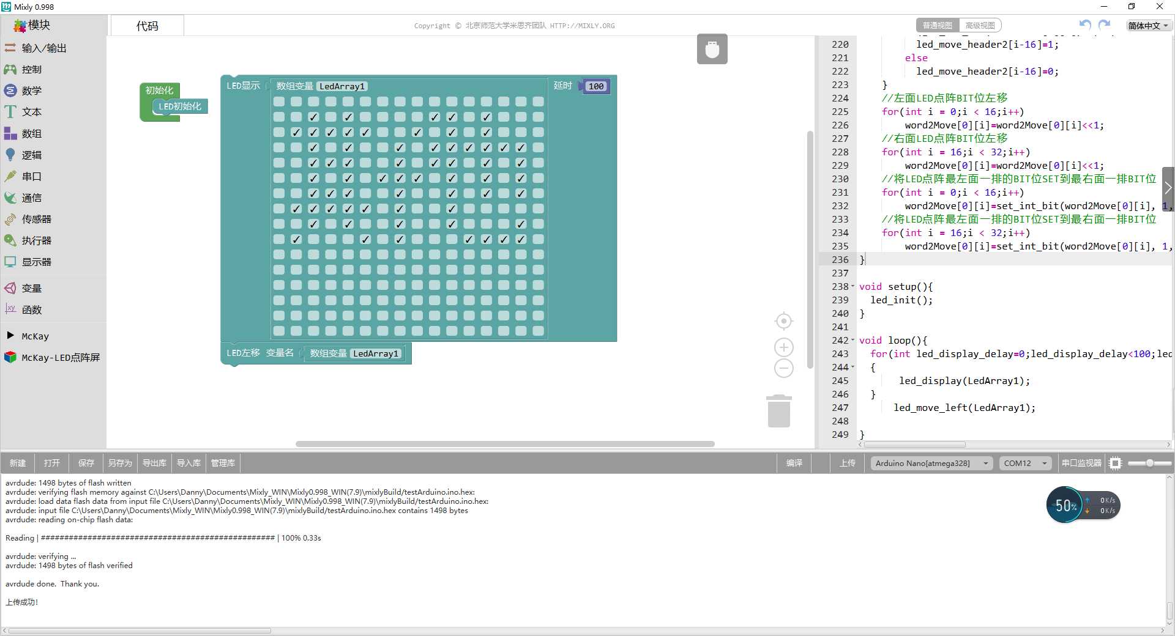The width and height of the screenshot is (1175, 636).
Task: Open the 数学 block category
Action: pyautogui.click(x=32, y=91)
